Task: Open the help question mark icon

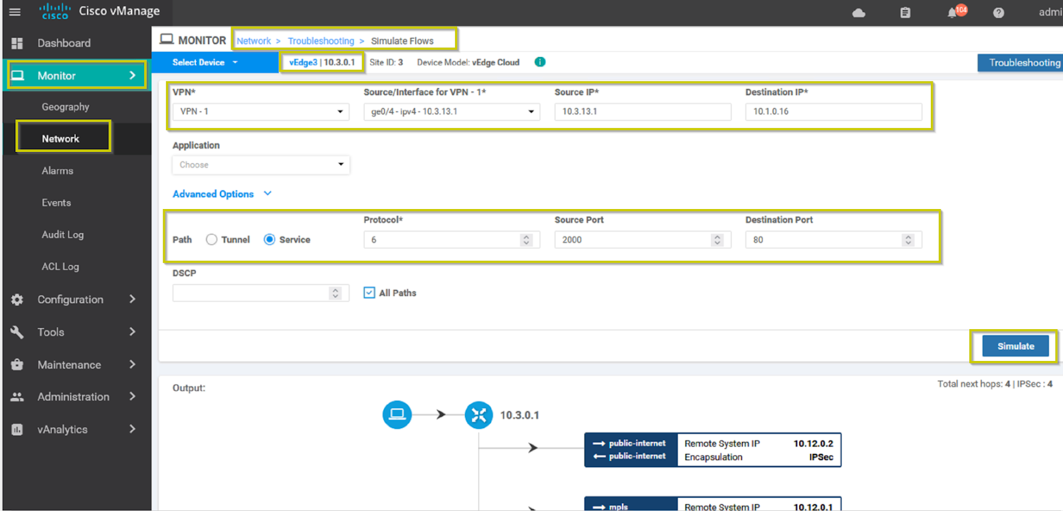Action: (999, 13)
